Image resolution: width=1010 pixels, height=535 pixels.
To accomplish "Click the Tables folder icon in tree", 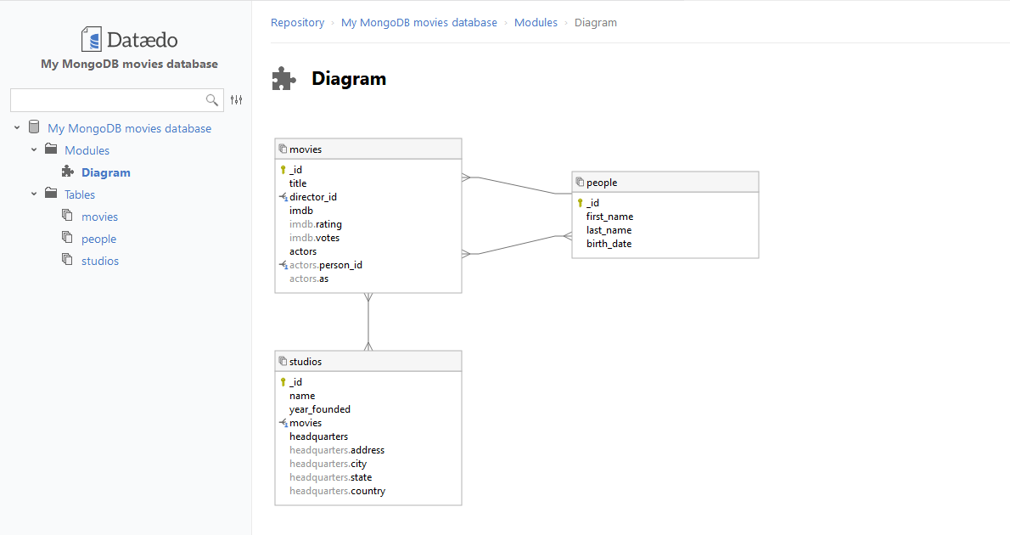I will click(51, 194).
